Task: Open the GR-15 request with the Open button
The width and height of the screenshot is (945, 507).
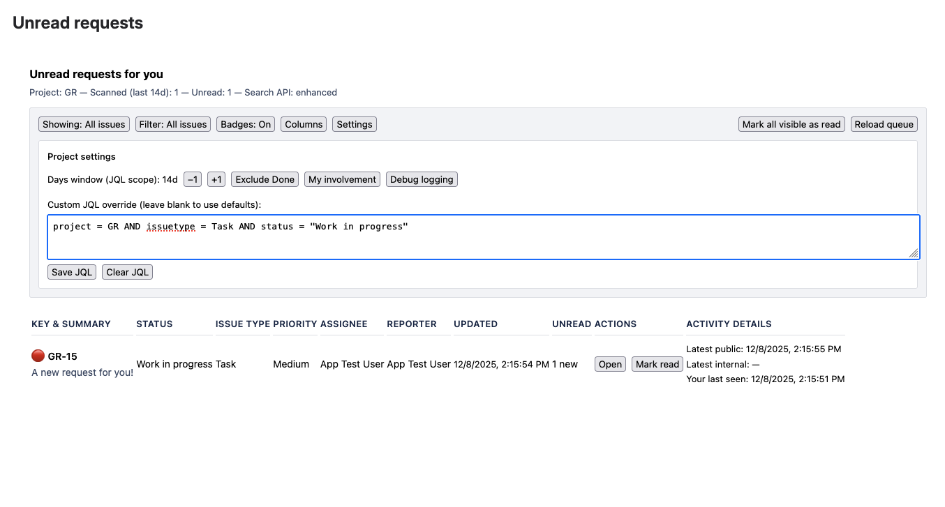Action: [x=609, y=364]
